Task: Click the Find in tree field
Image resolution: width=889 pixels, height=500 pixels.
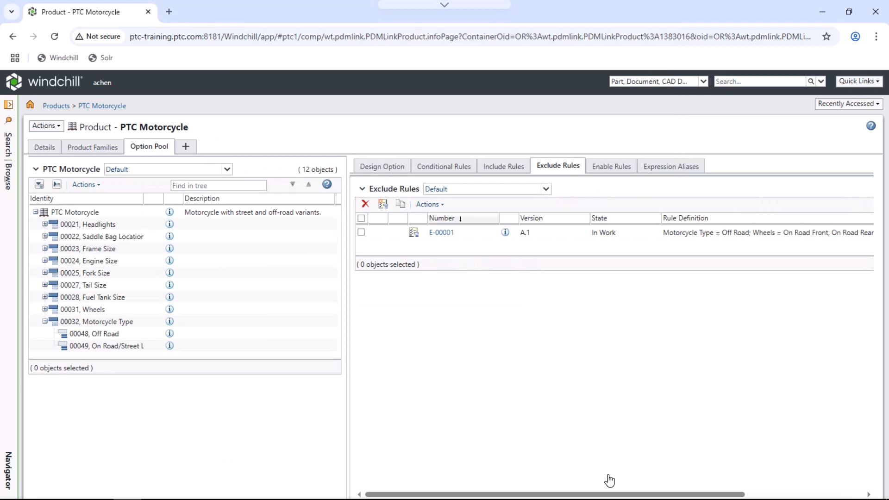Action: coord(219,185)
